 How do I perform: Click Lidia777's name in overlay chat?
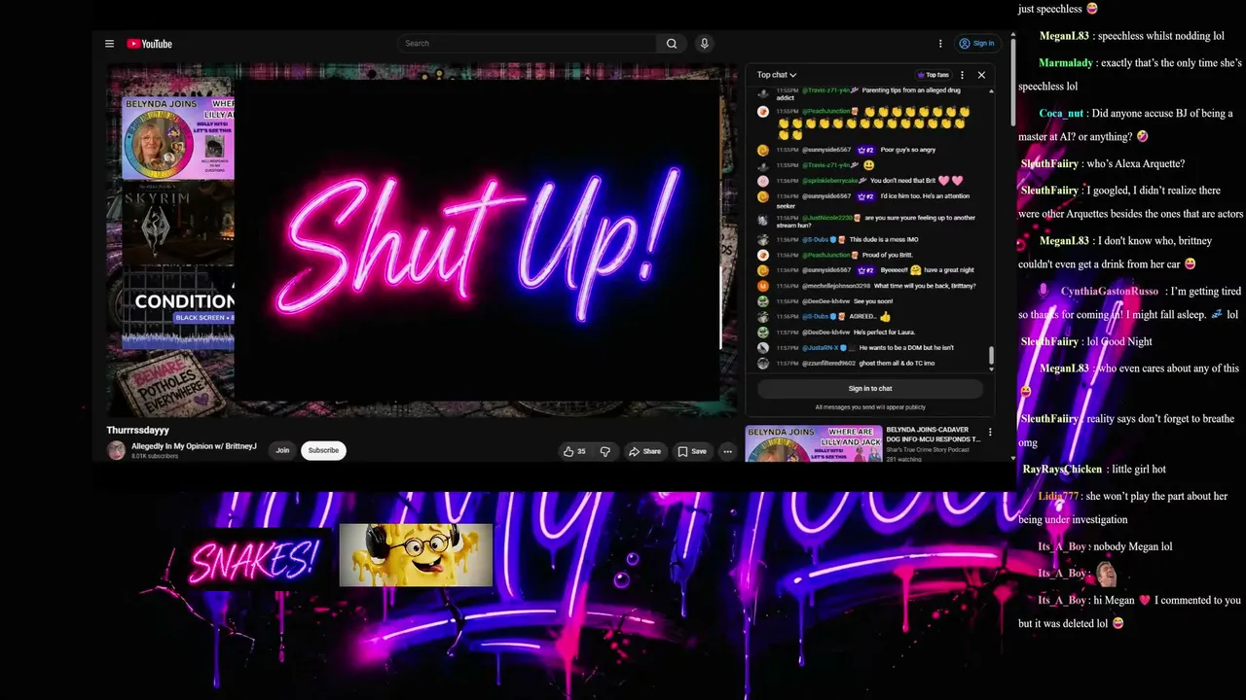pos(1058,496)
